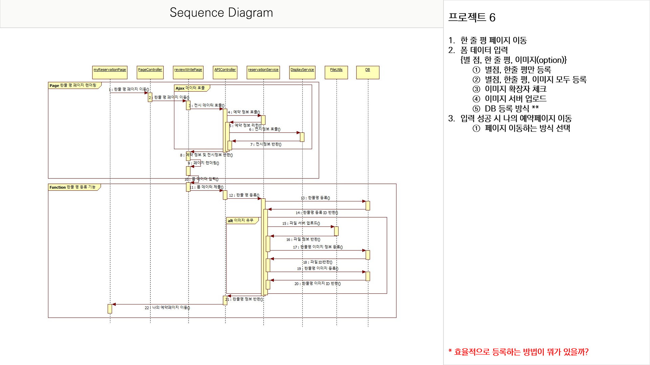Screen dimensions: 650x365
Task: Click the Page frame label tab
Action: (x=73, y=86)
